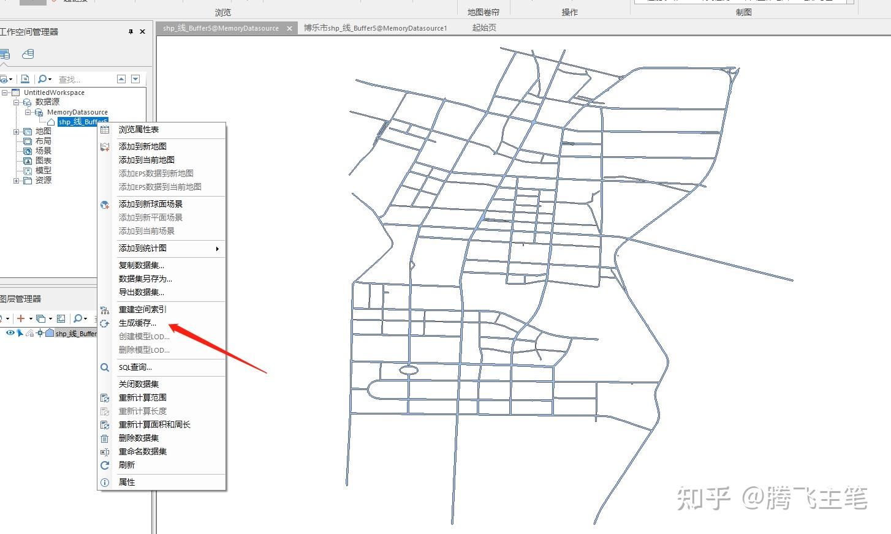Toggle the editable lock on shp_线_Buffer layer
The image size is (891, 534).
[30, 333]
